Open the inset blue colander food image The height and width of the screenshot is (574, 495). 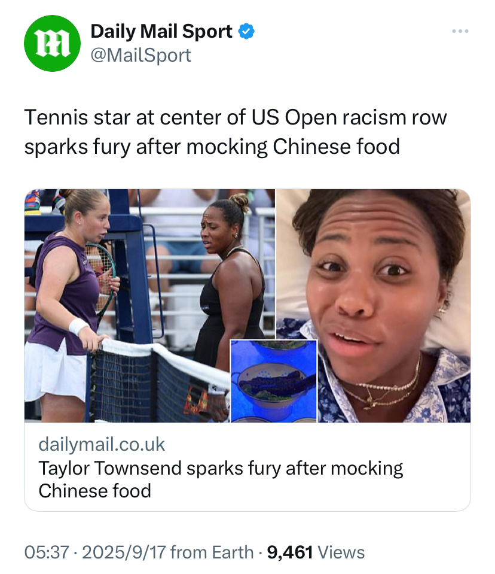click(x=273, y=381)
